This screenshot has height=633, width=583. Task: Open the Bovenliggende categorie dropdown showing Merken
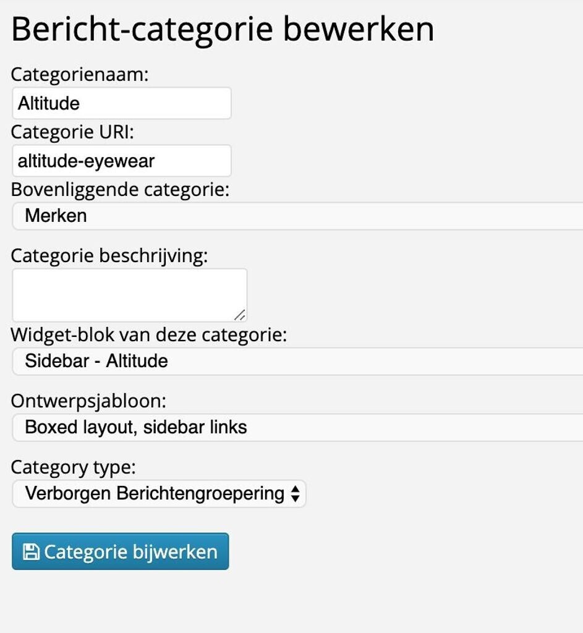click(x=297, y=216)
